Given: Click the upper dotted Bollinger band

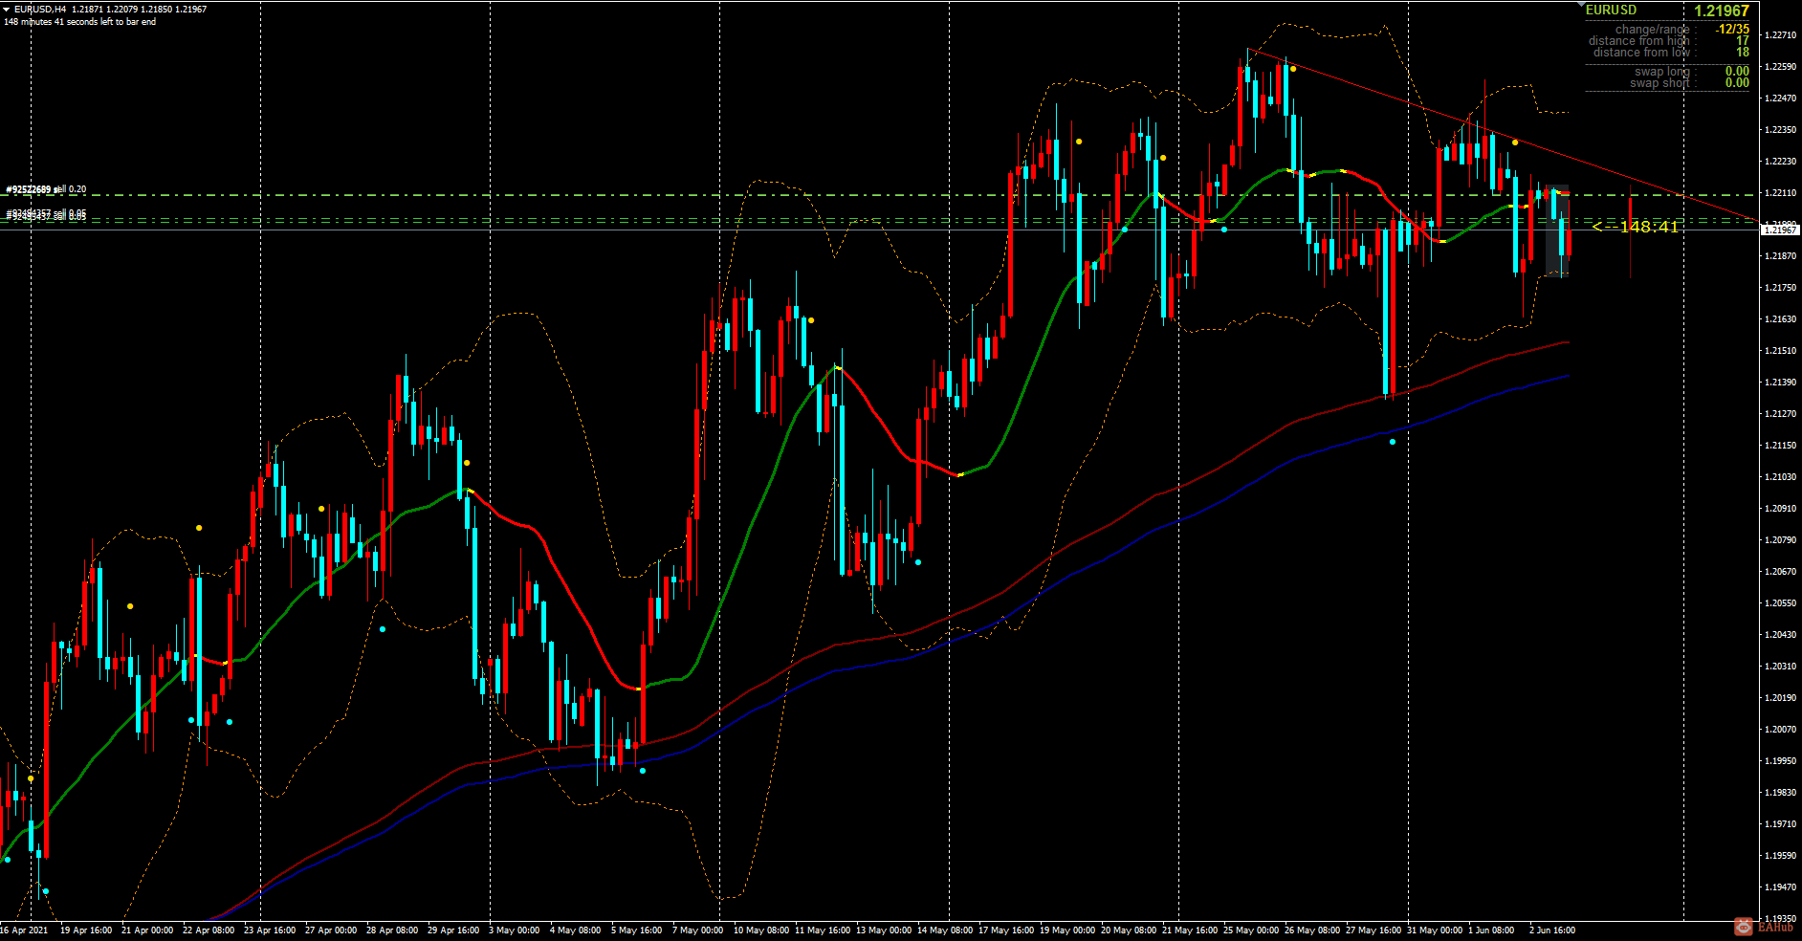Looking at the screenshot, I should (1081, 83).
